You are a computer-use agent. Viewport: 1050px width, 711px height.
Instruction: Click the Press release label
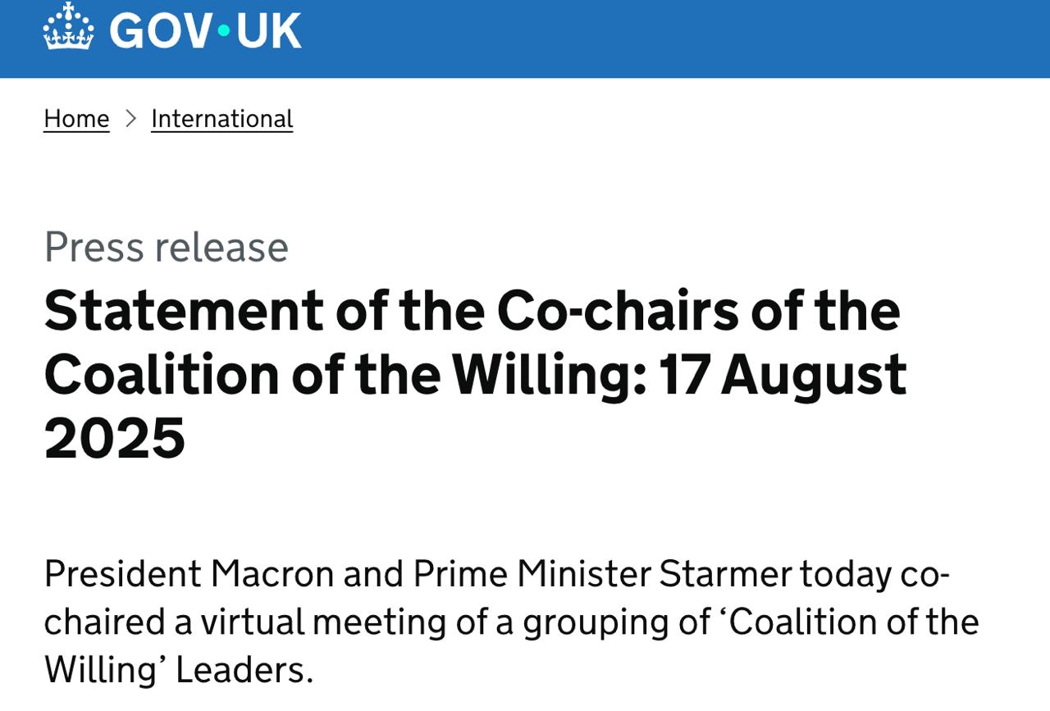click(166, 246)
